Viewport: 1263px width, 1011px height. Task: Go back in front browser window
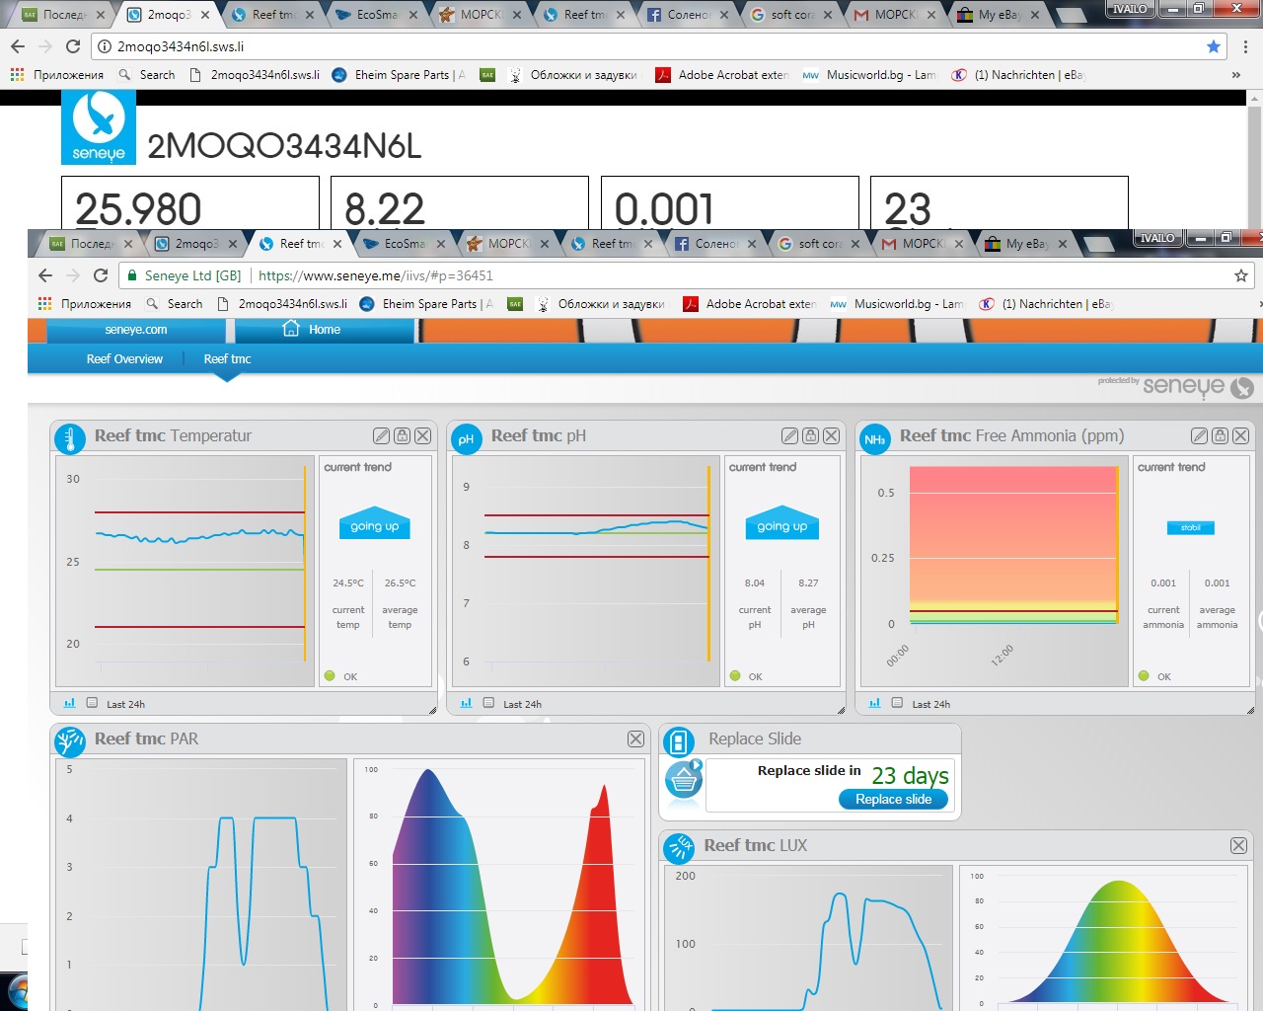(44, 275)
